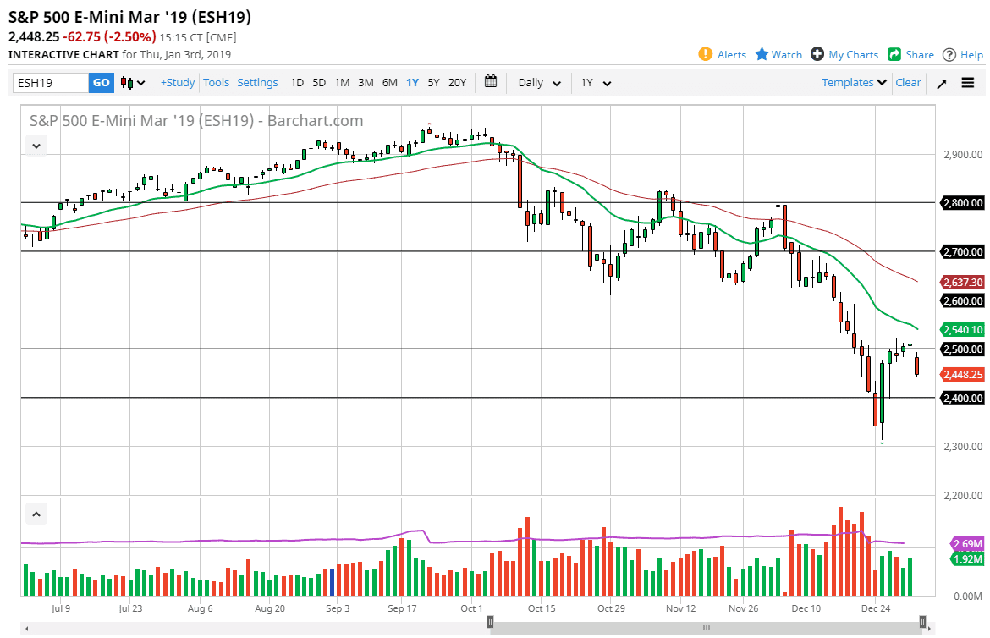
Task: Click the Share icon
Action: 896,53
